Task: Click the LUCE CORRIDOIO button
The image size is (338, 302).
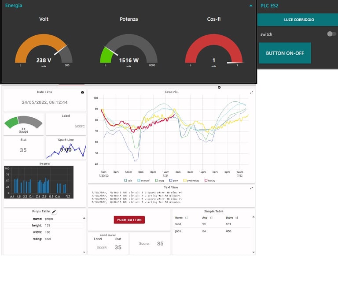Action: coord(298,20)
